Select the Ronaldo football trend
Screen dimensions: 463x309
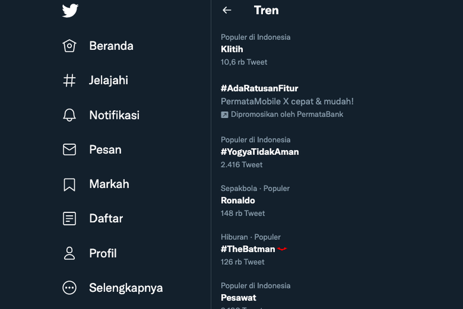pyautogui.click(x=238, y=200)
